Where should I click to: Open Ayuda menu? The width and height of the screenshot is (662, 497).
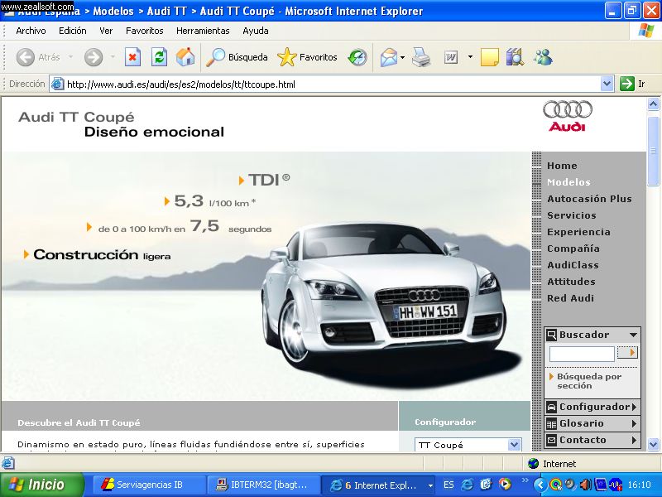256,31
